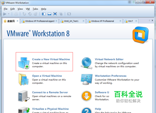Click the Revert to Snapshot toolbar icon
This screenshot has height=113, width=156.
30,14
